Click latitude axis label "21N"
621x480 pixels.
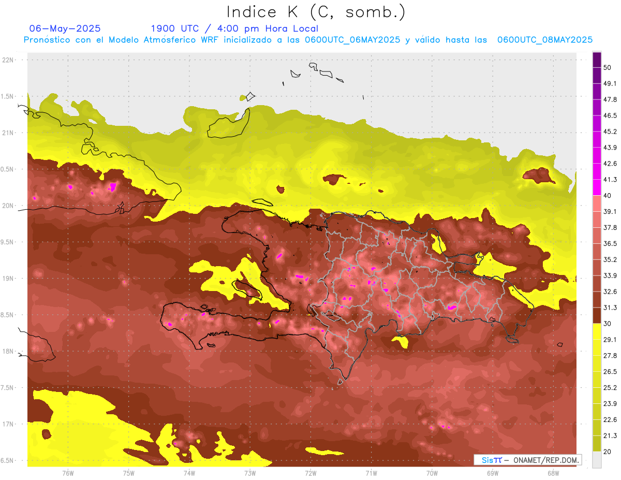pyautogui.click(x=8, y=133)
